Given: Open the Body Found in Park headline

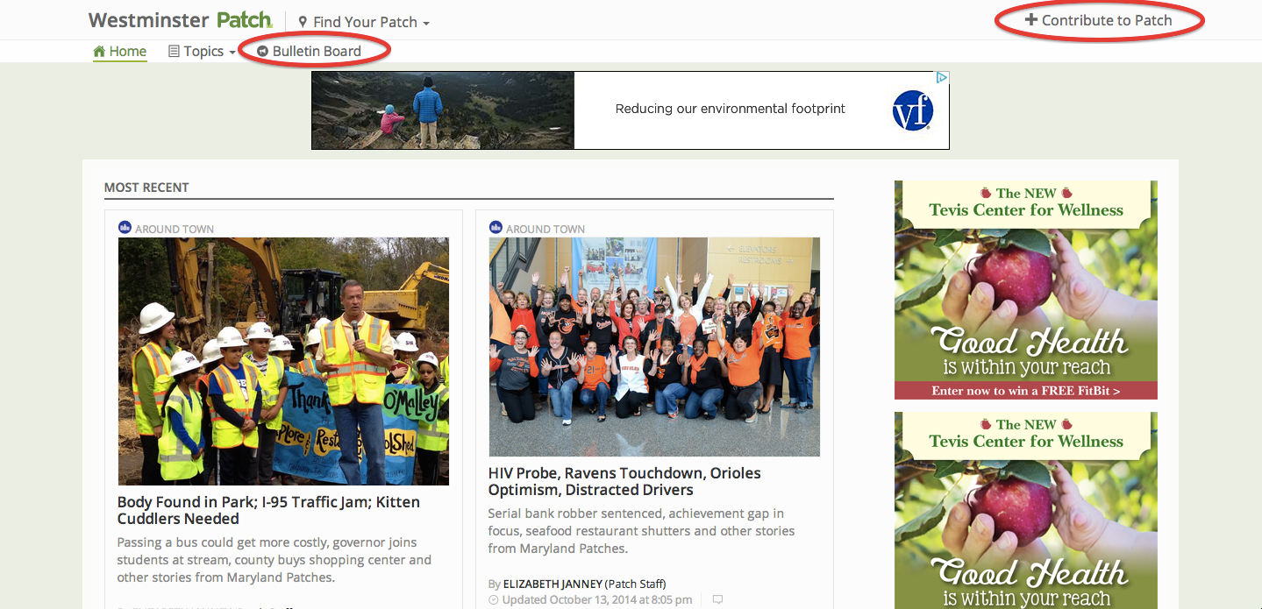Looking at the screenshot, I should [x=268, y=510].
